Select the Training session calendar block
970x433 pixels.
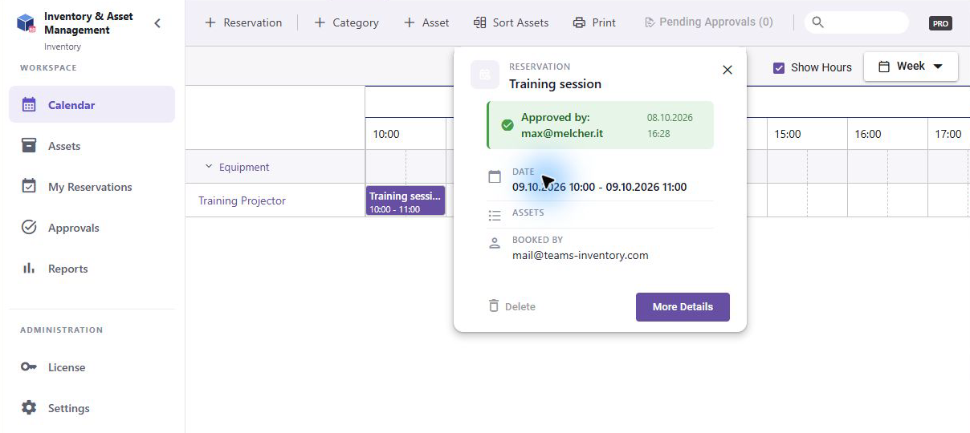[406, 200]
